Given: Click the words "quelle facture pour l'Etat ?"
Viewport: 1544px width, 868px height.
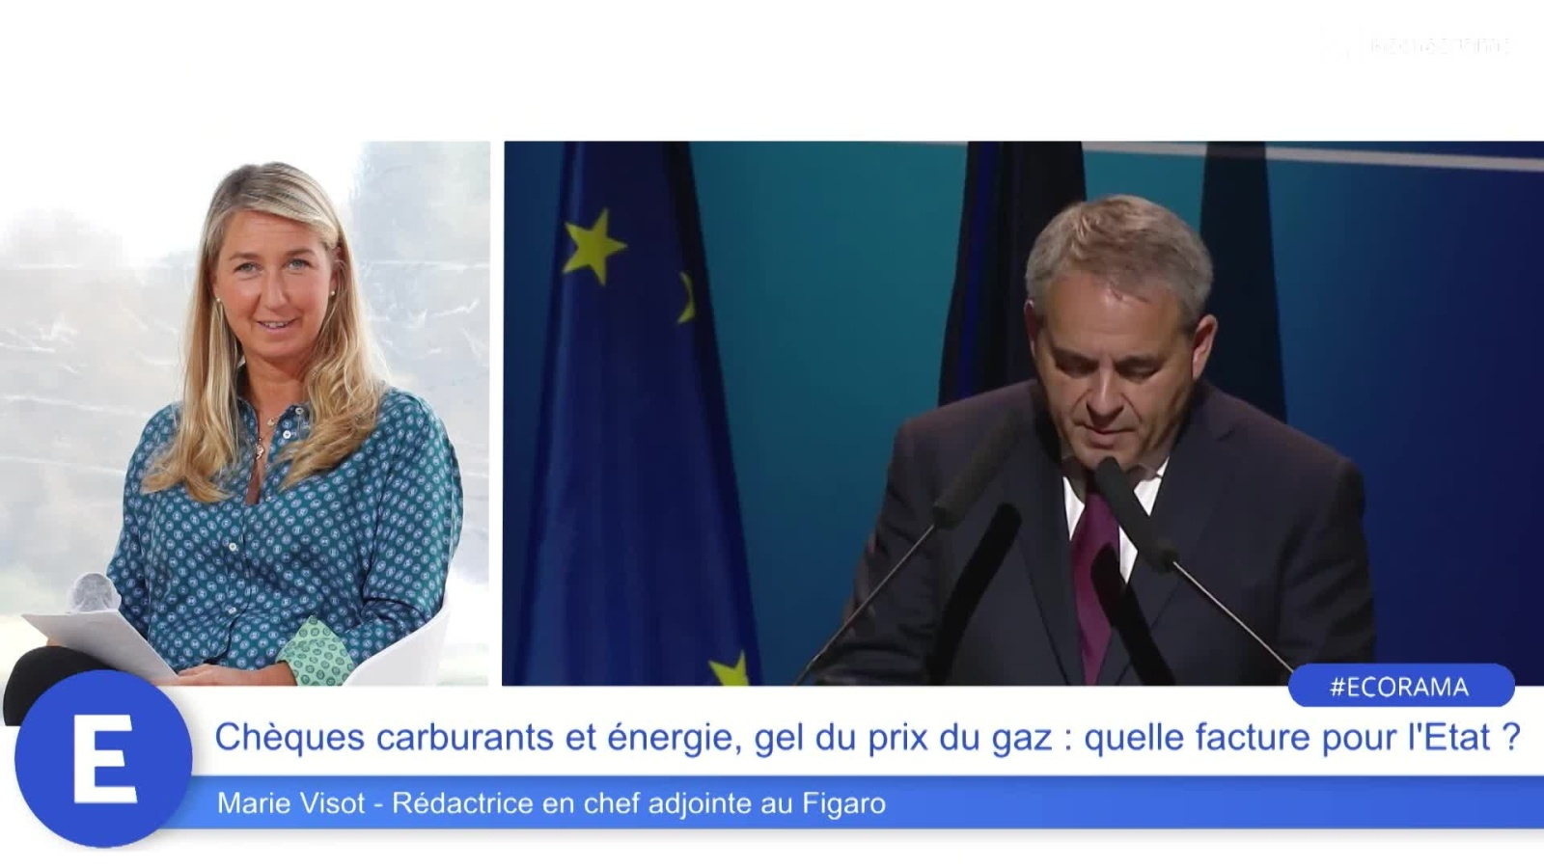Looking at the screenshot, I should [x=1302, y=738].
